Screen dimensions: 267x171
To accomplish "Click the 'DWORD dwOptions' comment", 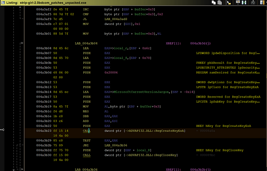I will [x=228, y=82].
